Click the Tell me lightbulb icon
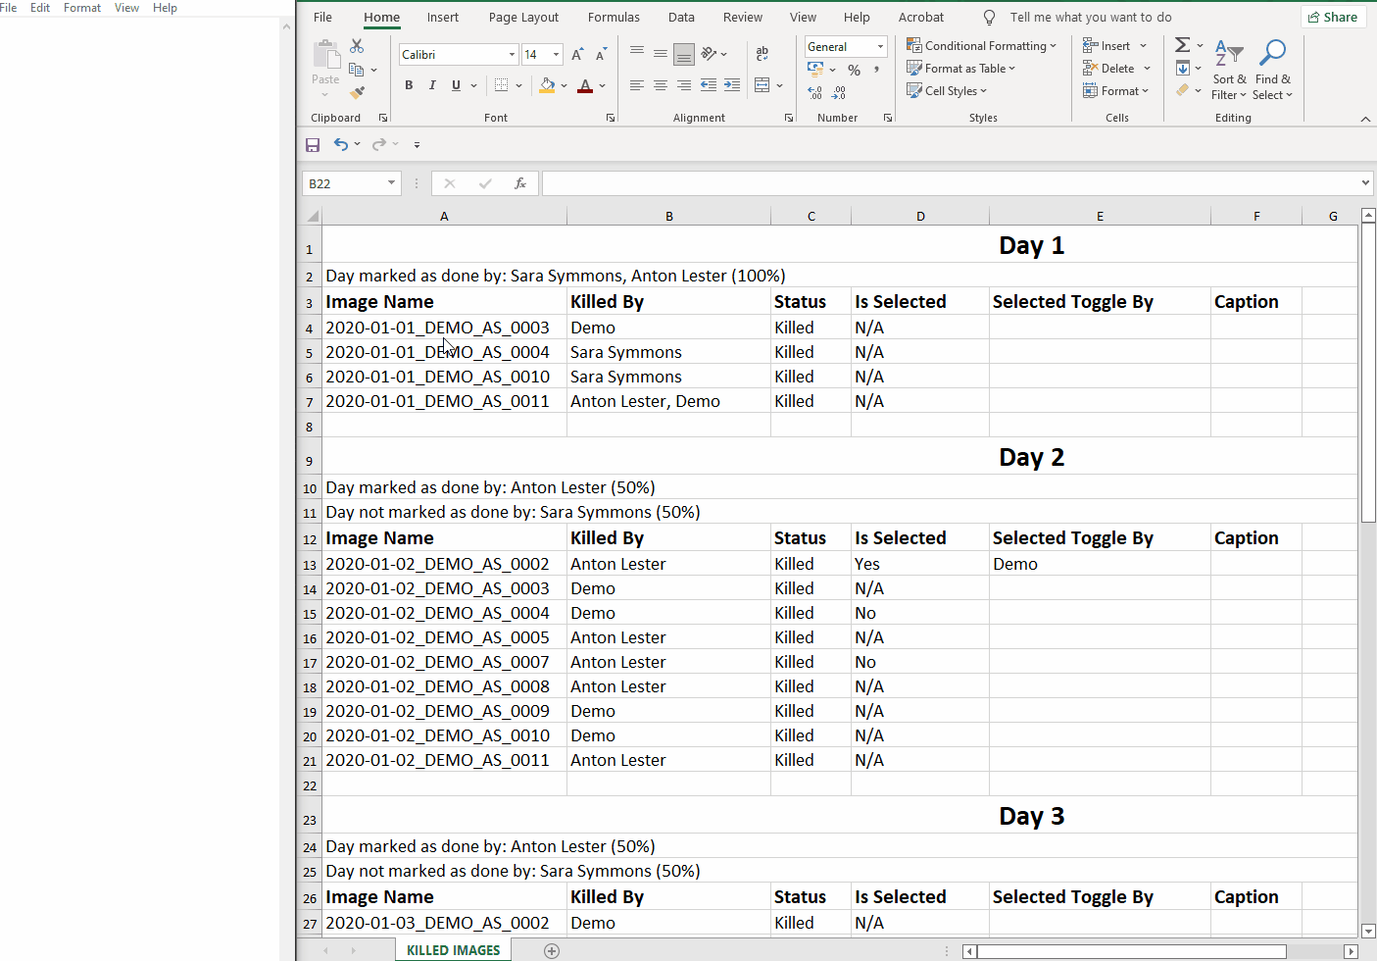 (x=989, y=17)
